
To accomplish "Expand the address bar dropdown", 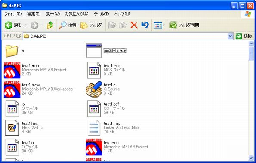I will [x=230, y=36].
